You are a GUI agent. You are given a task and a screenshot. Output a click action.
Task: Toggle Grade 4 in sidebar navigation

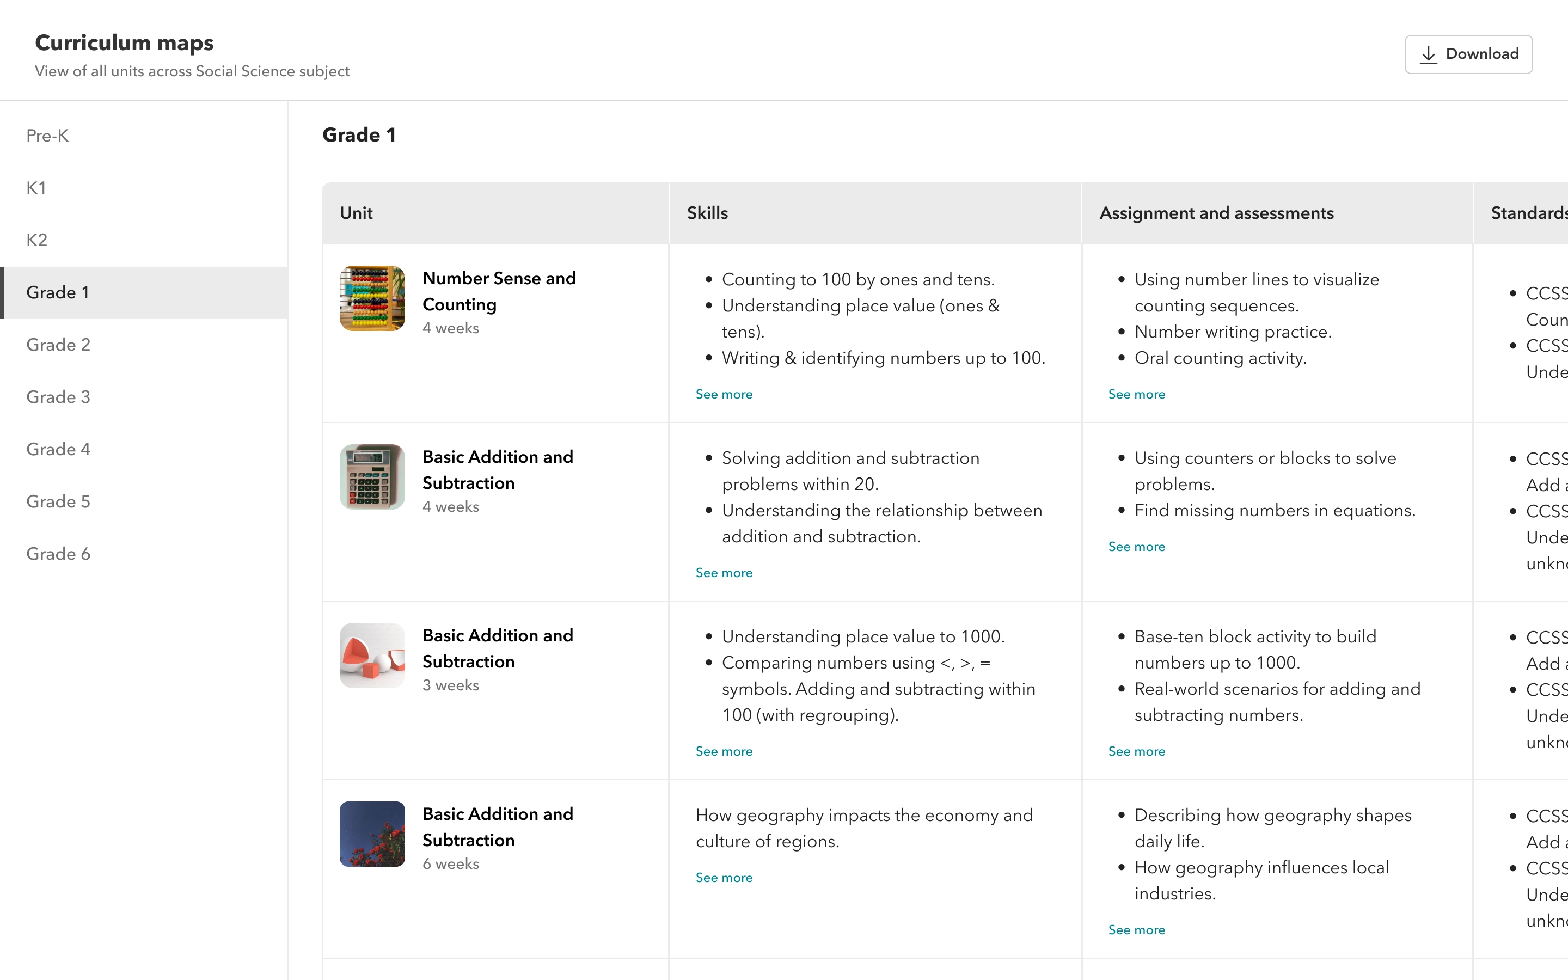point(59,449)
